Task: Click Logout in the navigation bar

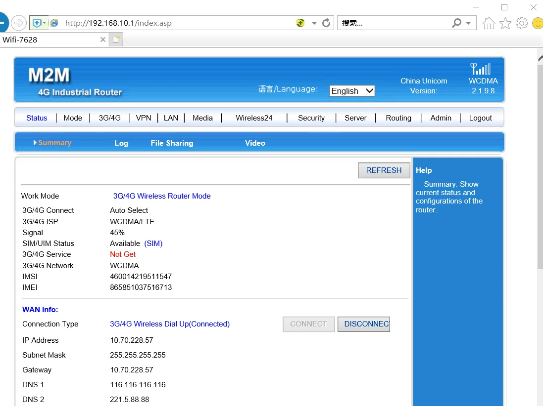Action: [x=480, y=118]
